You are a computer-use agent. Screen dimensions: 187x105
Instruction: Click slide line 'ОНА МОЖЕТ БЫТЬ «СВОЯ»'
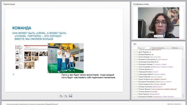pyautogui.click(x=29, y=33)
